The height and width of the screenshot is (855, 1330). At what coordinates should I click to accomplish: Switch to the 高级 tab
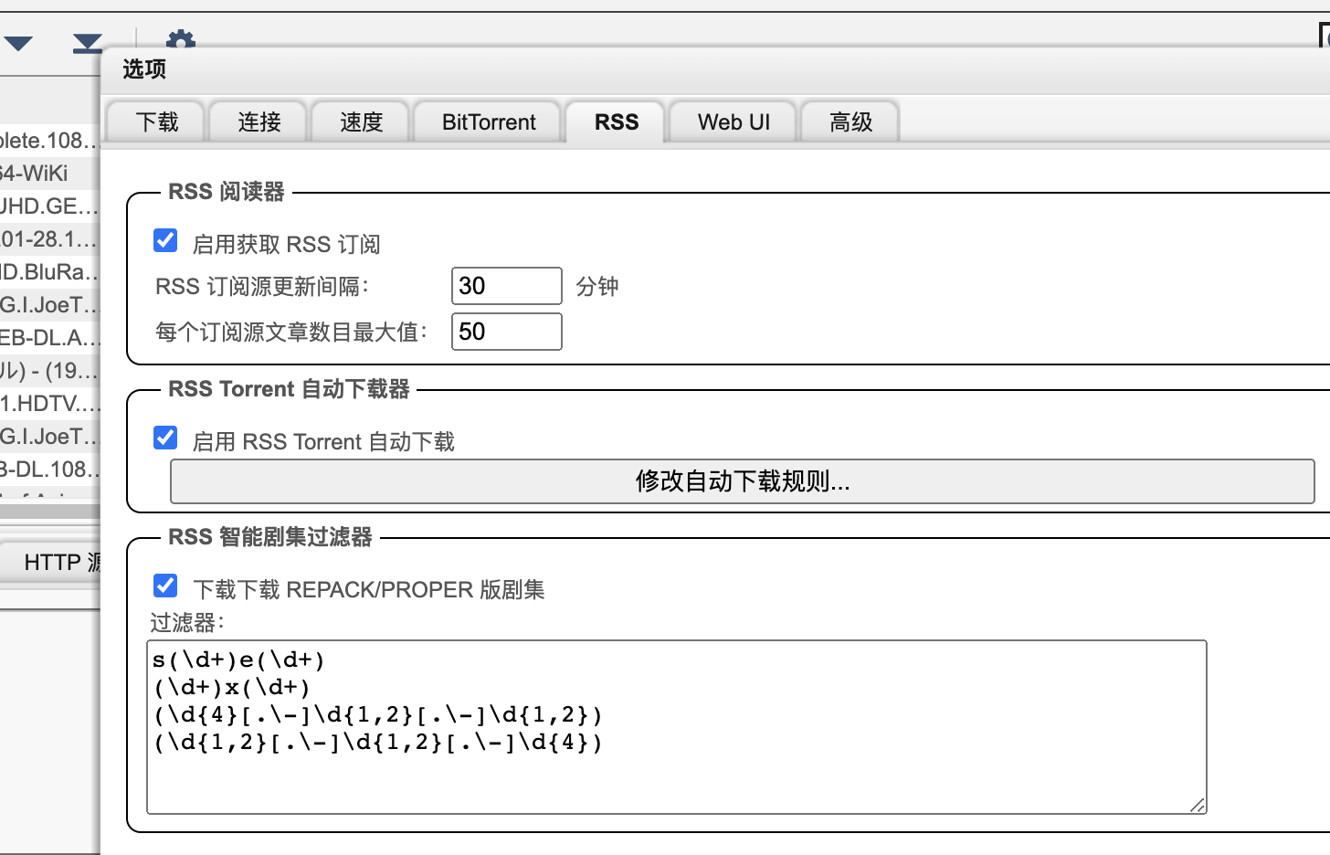coord(850,122)
